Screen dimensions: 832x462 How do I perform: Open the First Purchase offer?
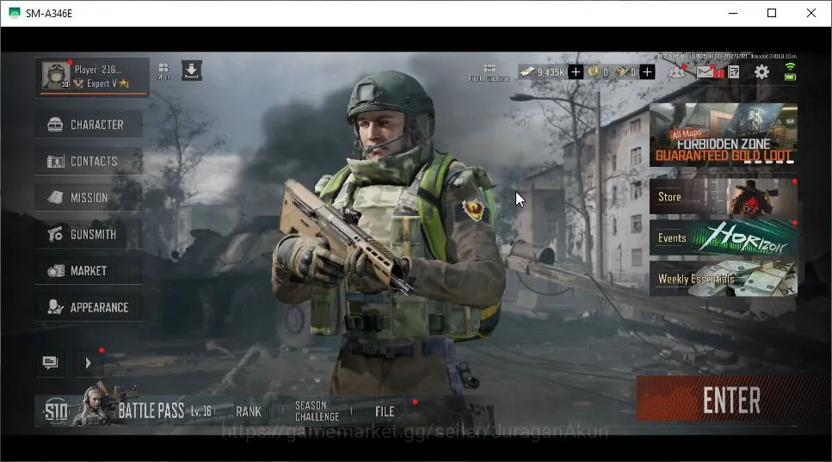pyautogui.click(x=490, y=72)
